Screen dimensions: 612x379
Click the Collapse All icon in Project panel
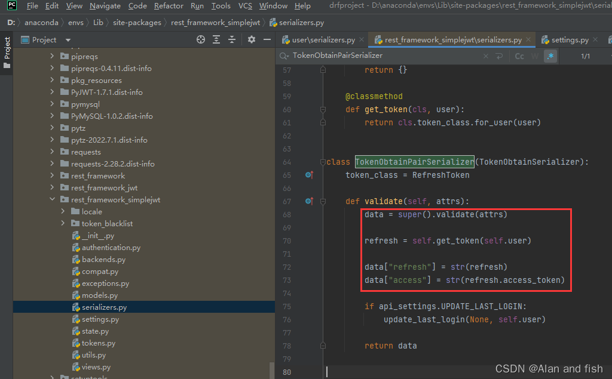(232, 39)
